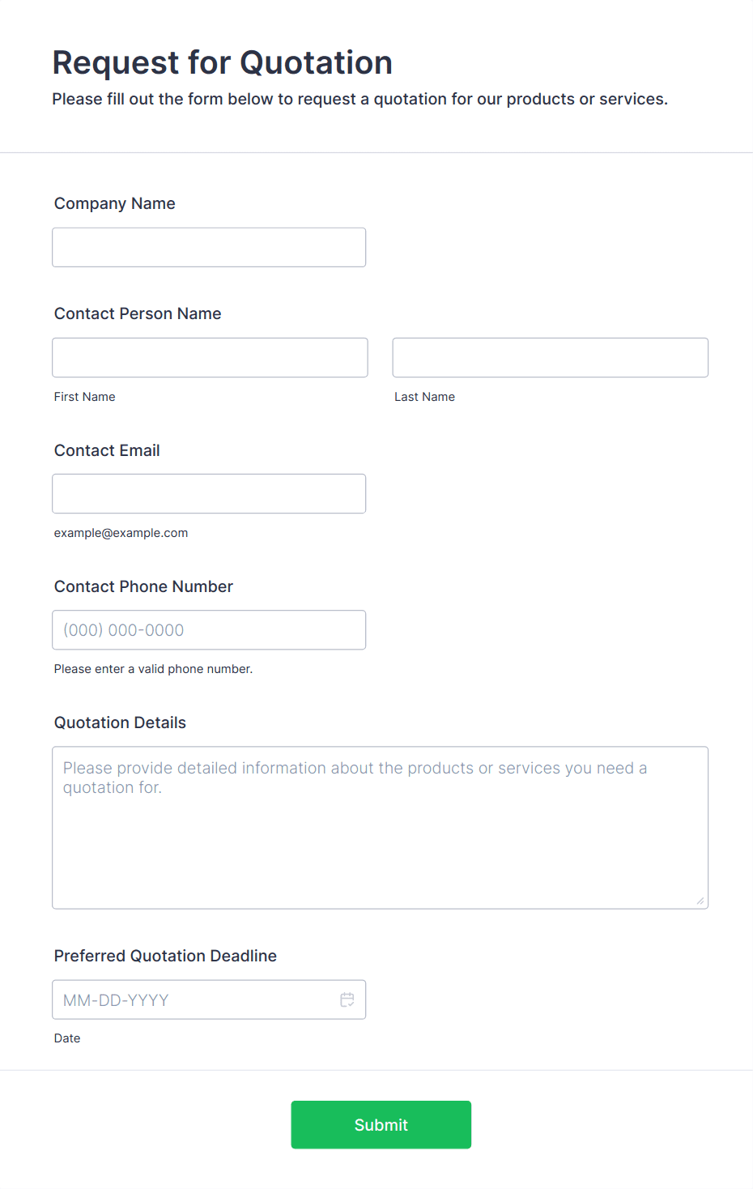Click the example@example.com hint text
This screenshot has height=1189, width=753.
pyautogui.click(x=121, y=533)
